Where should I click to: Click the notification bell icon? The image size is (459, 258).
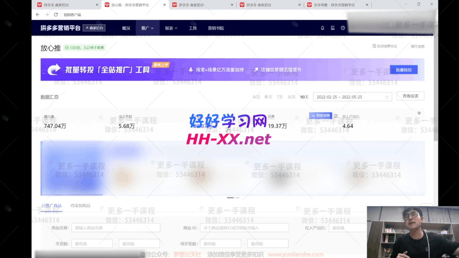tap(322, 28)
